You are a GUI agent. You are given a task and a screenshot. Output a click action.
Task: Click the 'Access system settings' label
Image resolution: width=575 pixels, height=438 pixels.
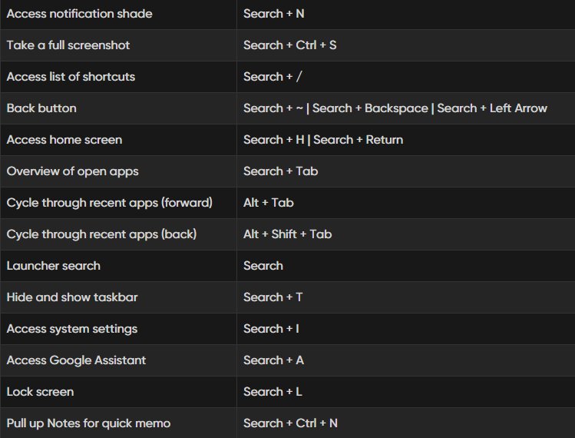click(x=71, y=329)
